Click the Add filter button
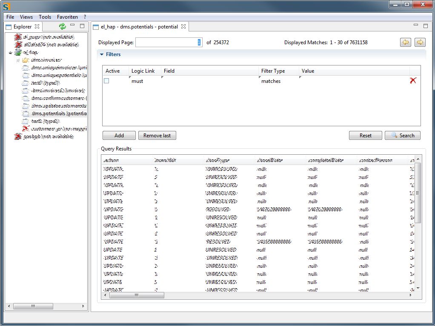435x326 pixels. [x=119, y=136]
